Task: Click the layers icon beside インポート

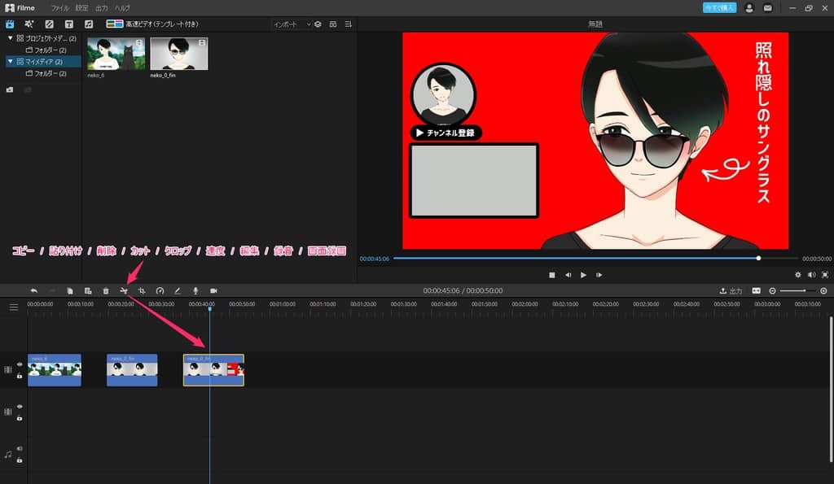Action: [x=318, y=24]
